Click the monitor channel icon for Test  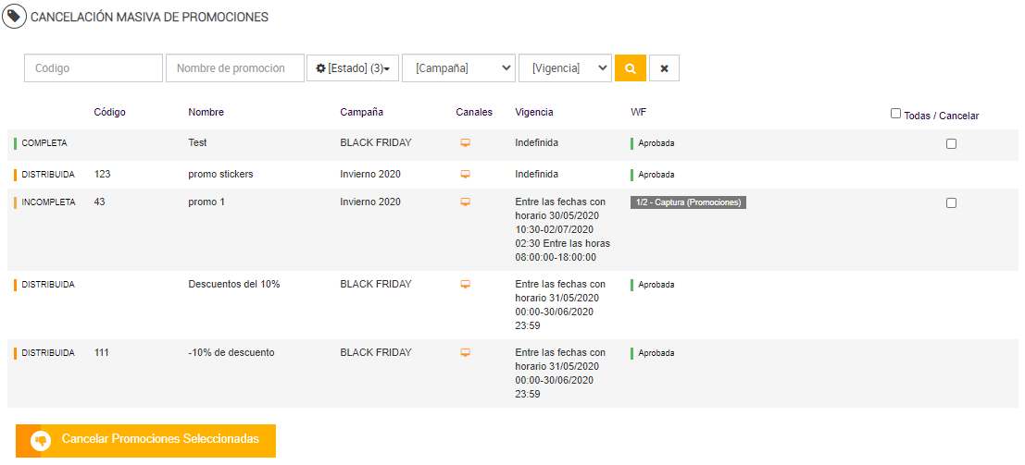(x=466, y=143)
